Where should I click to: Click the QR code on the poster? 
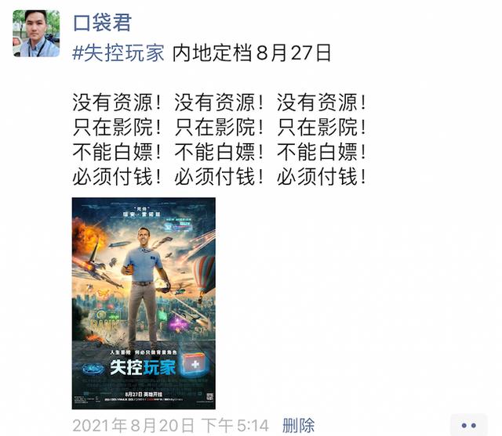coord(209,397)
